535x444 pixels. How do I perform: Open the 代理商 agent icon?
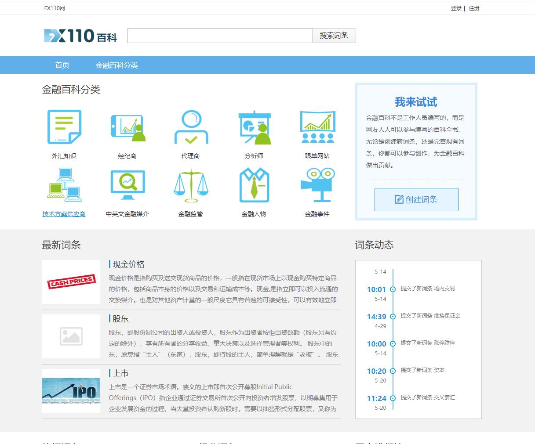click(x=191, y=127)
